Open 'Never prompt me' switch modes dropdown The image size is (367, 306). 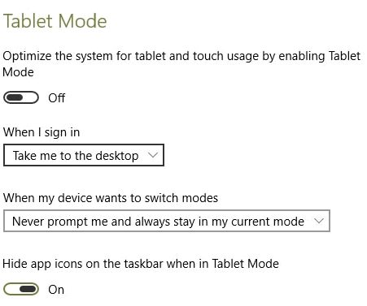click(x=167, y=221)
